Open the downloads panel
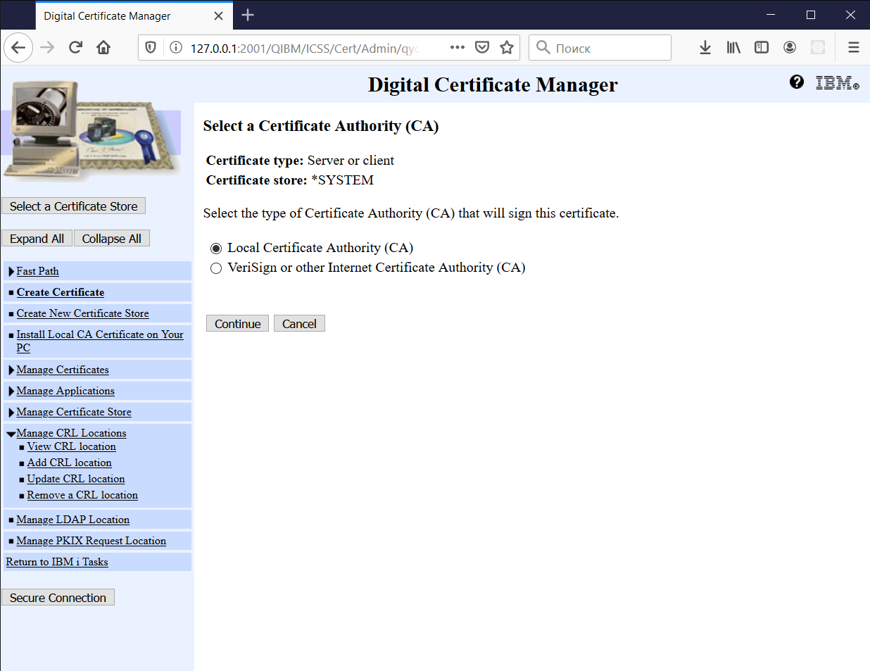This screenshot has height=671, width=870. 705,47
